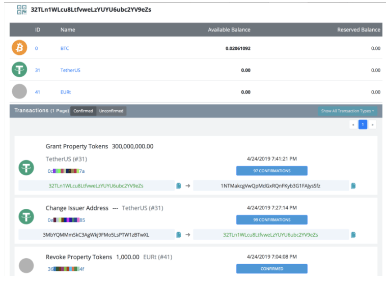
Task: Click gray icon in Revoke Property Tokens transaction
Action: pyautogui.click(x=26, y=266)
